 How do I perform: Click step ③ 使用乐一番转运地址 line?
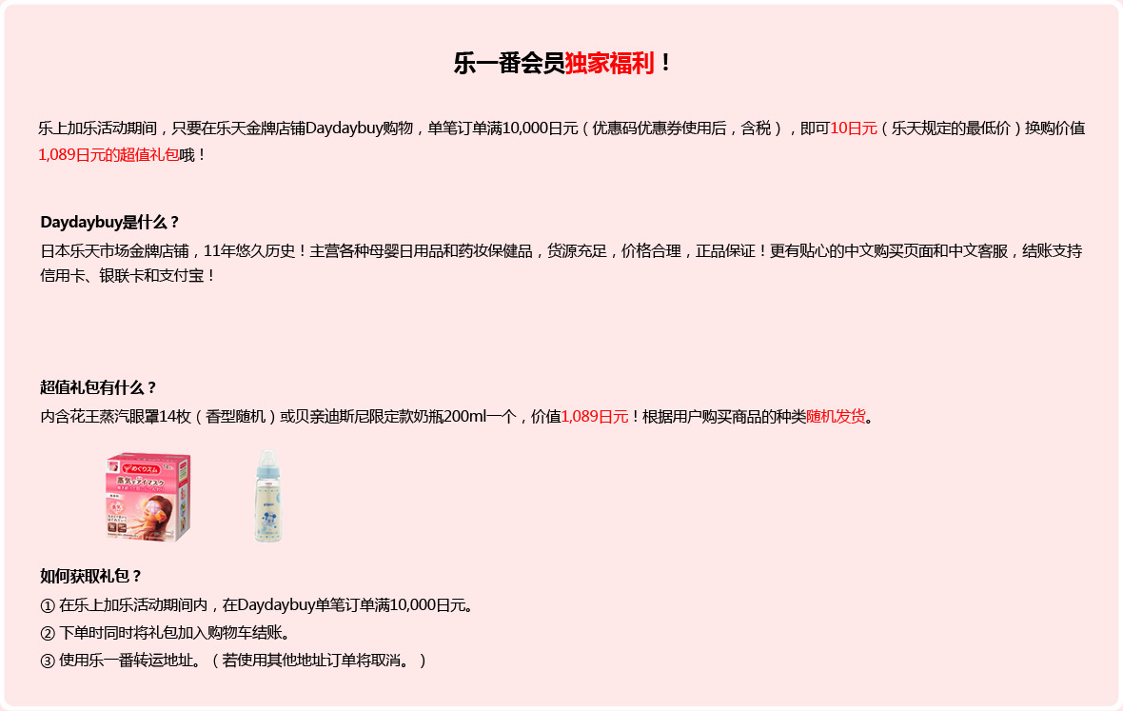click(233, 661)
